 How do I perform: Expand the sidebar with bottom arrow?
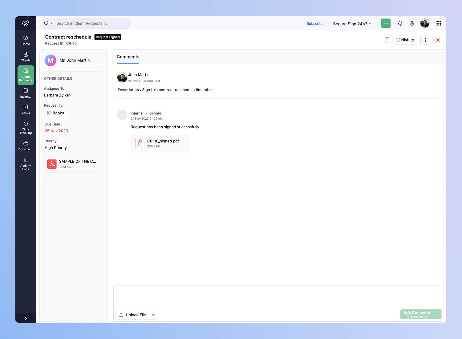(26, 318)
